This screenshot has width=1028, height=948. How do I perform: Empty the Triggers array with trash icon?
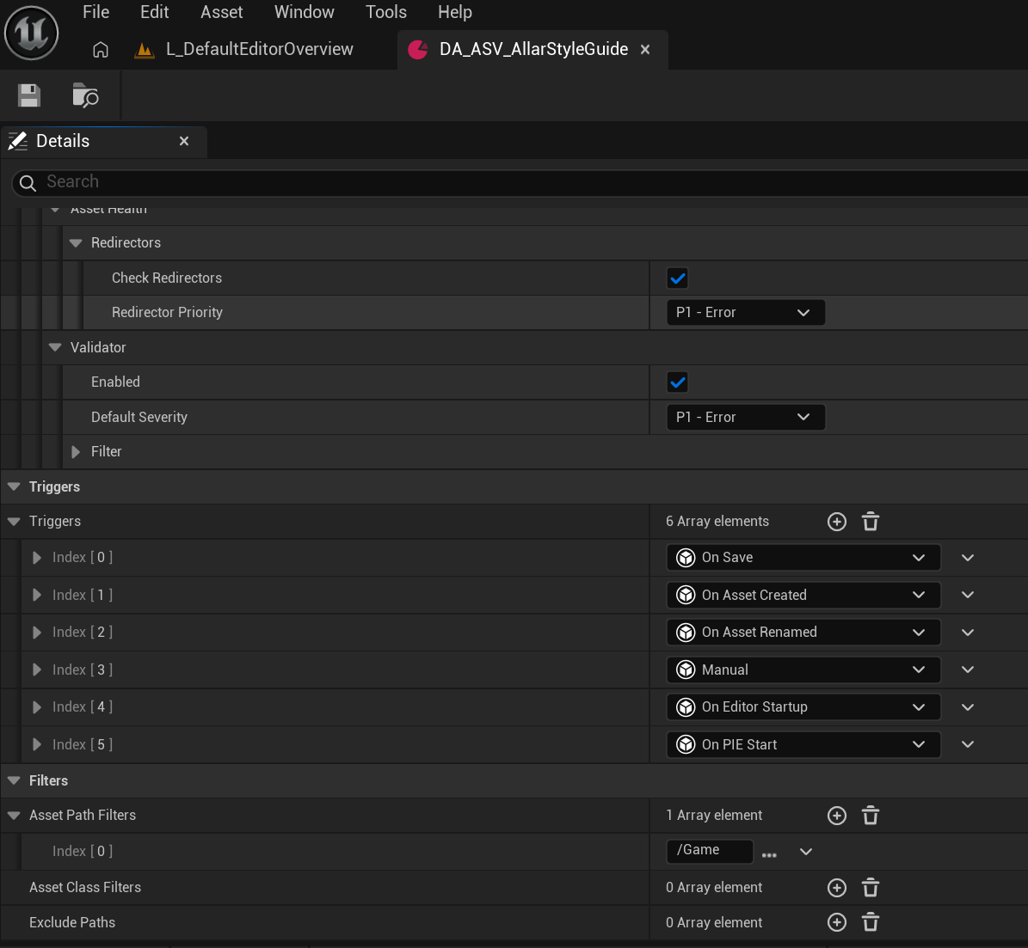tap(870, 522)
